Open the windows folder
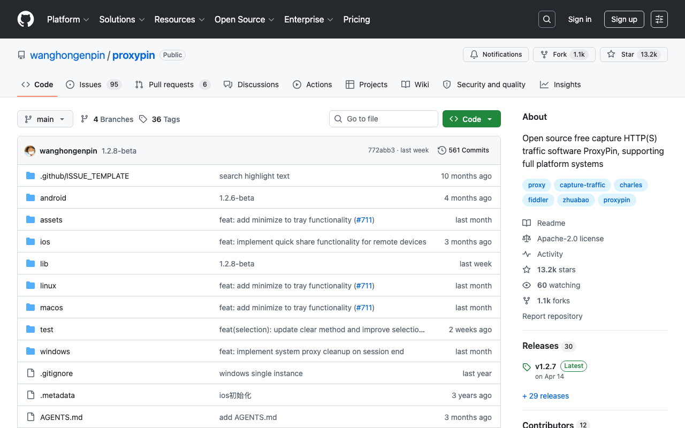685x428 pixels. tap(55, 351)
